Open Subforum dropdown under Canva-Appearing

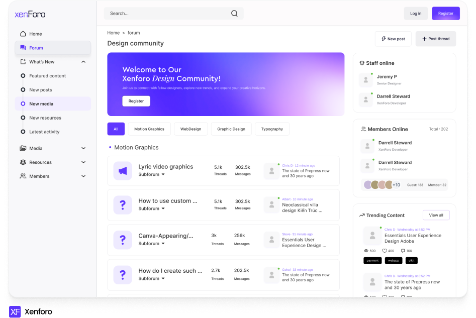coord(151,243)
